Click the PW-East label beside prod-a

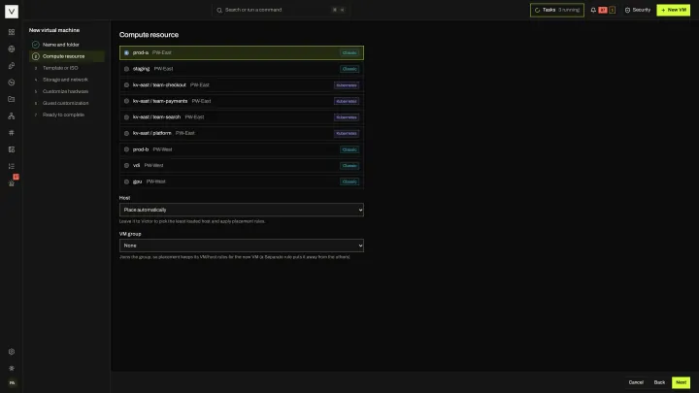click(x=162, y=52)
